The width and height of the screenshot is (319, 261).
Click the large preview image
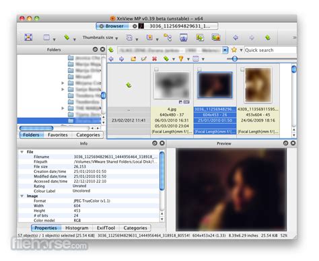231,190
